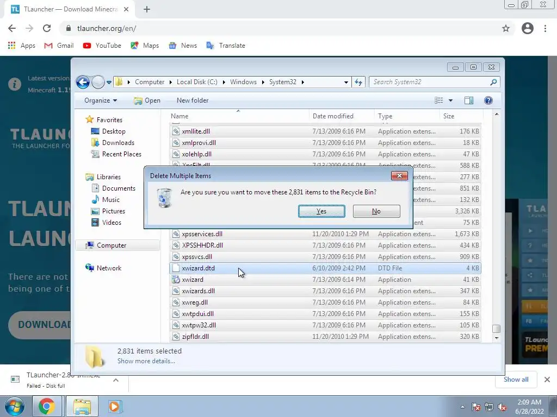This screenshot has width=557, height=417.
Task: Open Documents library
Action: coord(113,188)
